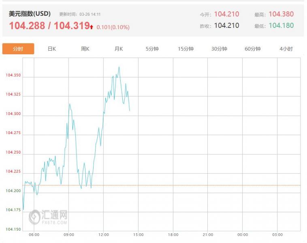The height and width of the screenshot is (243, 307).
Task: Open the 60分钟 interval tab
Action: click(253, 49)
